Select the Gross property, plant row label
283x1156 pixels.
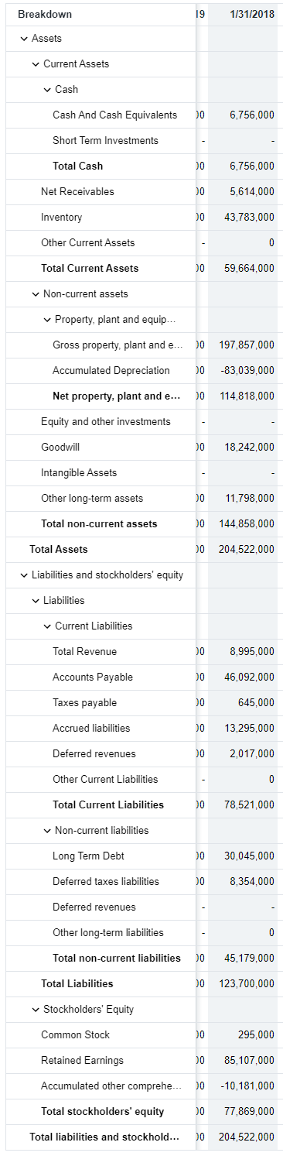click(118, 345)
